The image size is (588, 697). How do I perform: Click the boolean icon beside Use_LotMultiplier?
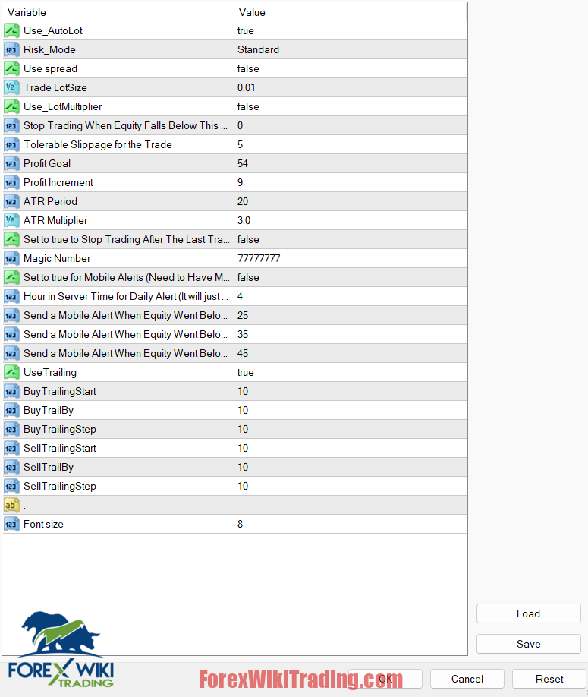11,107
